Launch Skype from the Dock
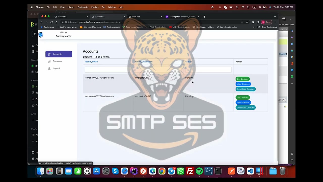The width and height of the screenshot is (323, 182). pyautogui.click(x=115, y=171)
